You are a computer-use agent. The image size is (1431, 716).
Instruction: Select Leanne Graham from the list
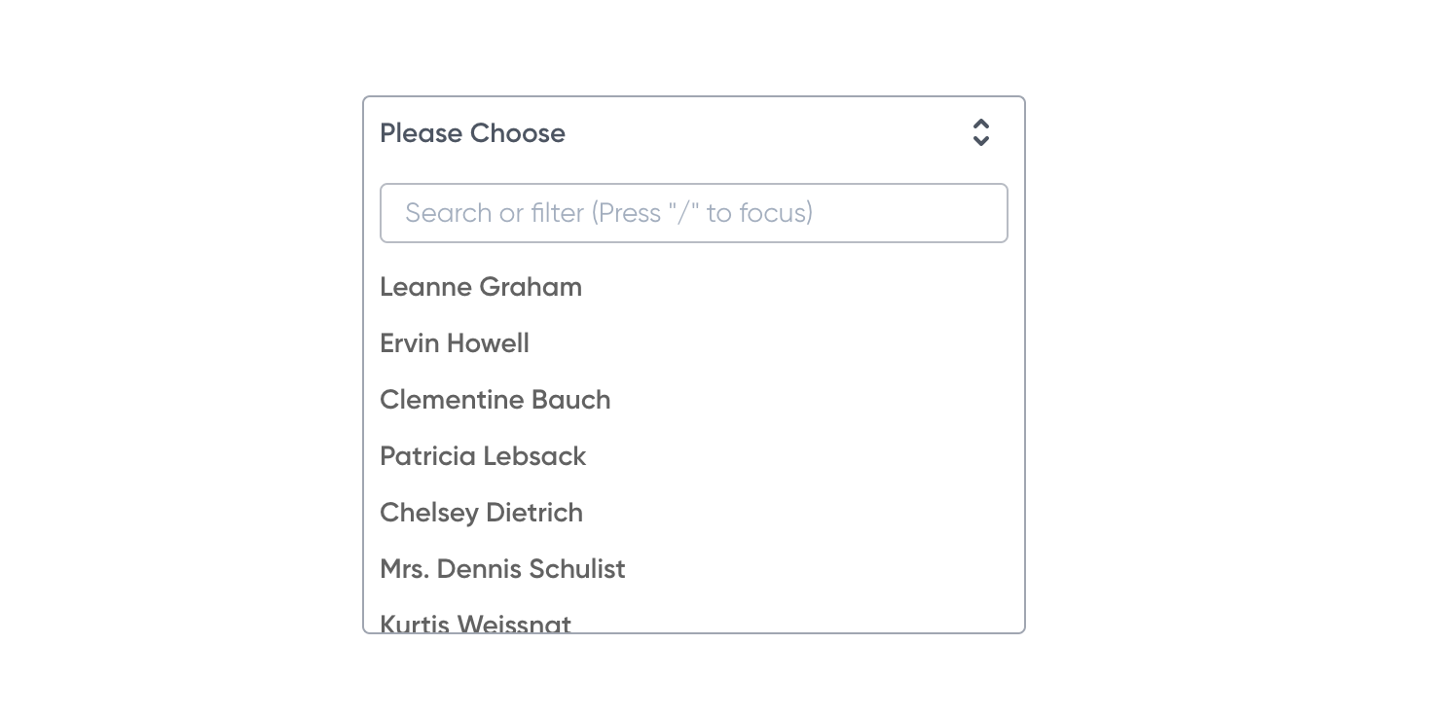tap(481, 287)
